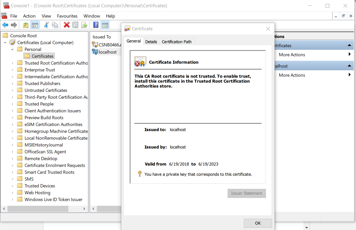The image size is (356, 230).
Task: Click the OK button in certificate dialog
Action: (257, 223)
